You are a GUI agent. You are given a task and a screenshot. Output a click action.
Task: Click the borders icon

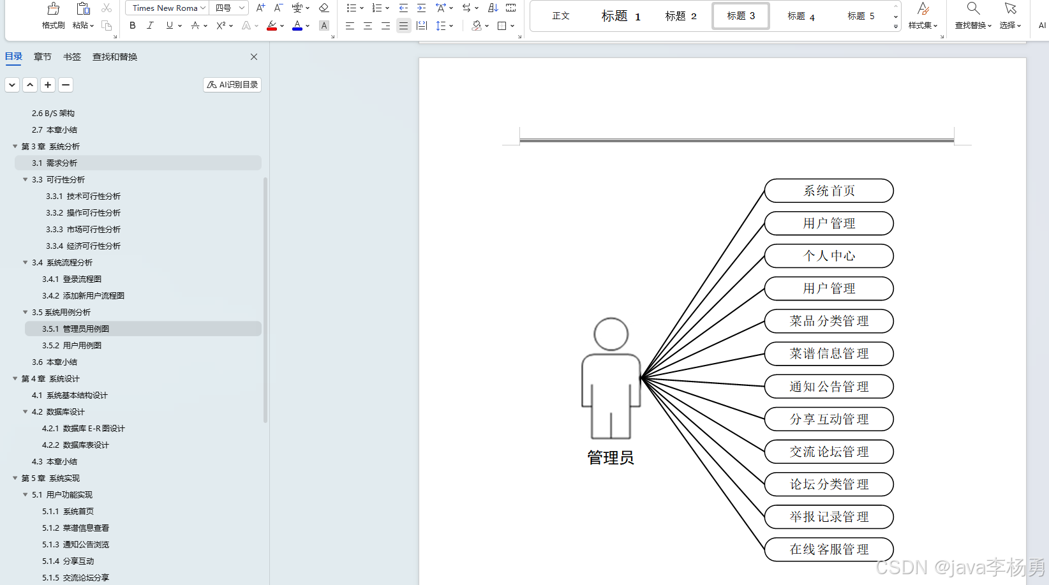coord(502,26)
